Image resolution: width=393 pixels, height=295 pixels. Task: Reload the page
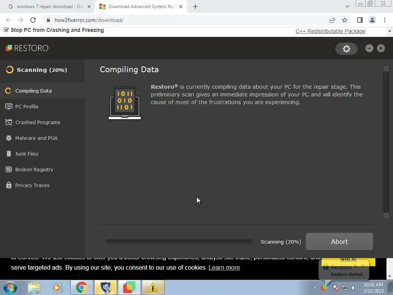click(33, 20)
